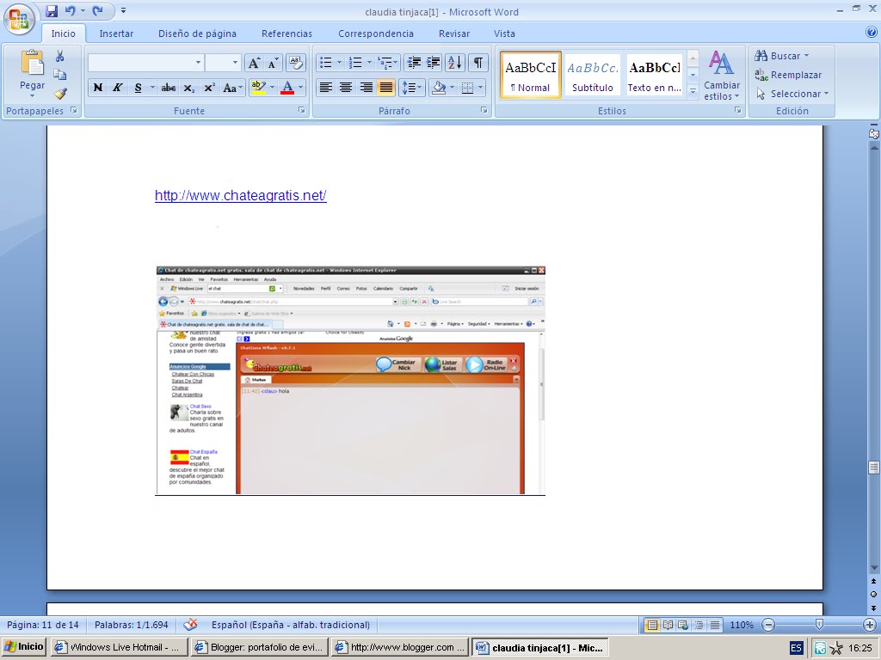This screenshot has height=660, width=881.
Task: Click the embedded browser screenshot image
Action: (x=351, y=381)
